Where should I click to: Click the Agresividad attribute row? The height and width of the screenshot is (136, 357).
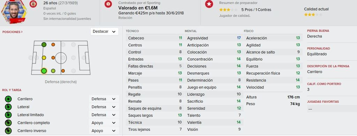(214, 38)
